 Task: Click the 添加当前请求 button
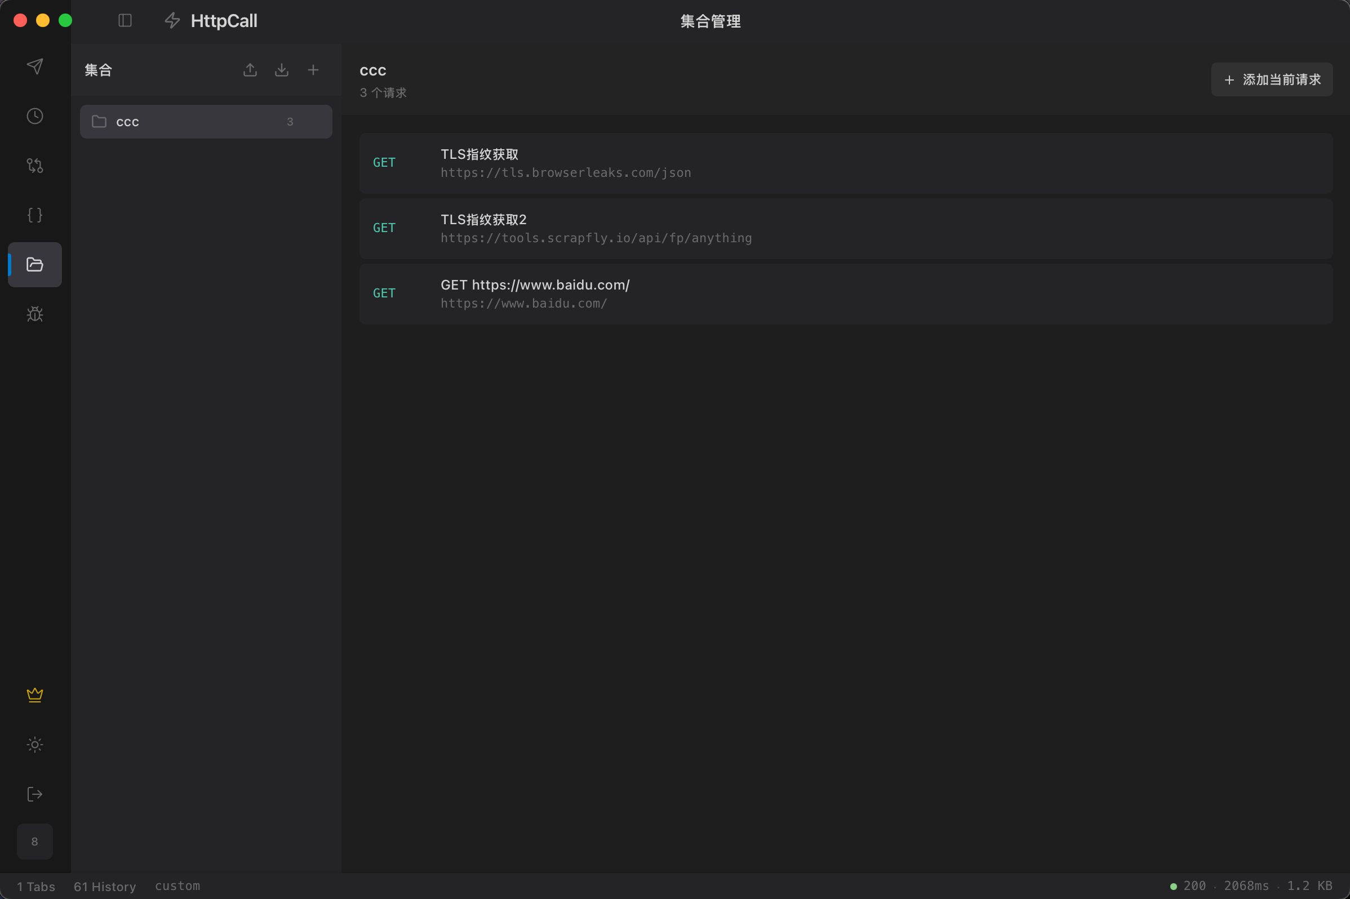pyautogui.click(x=1271, y=79)
